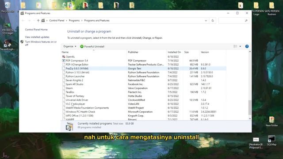Click the Back navigation arrow

(x=23, y=21)
